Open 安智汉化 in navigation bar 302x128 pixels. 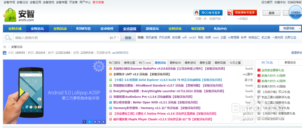coord(175,29)
